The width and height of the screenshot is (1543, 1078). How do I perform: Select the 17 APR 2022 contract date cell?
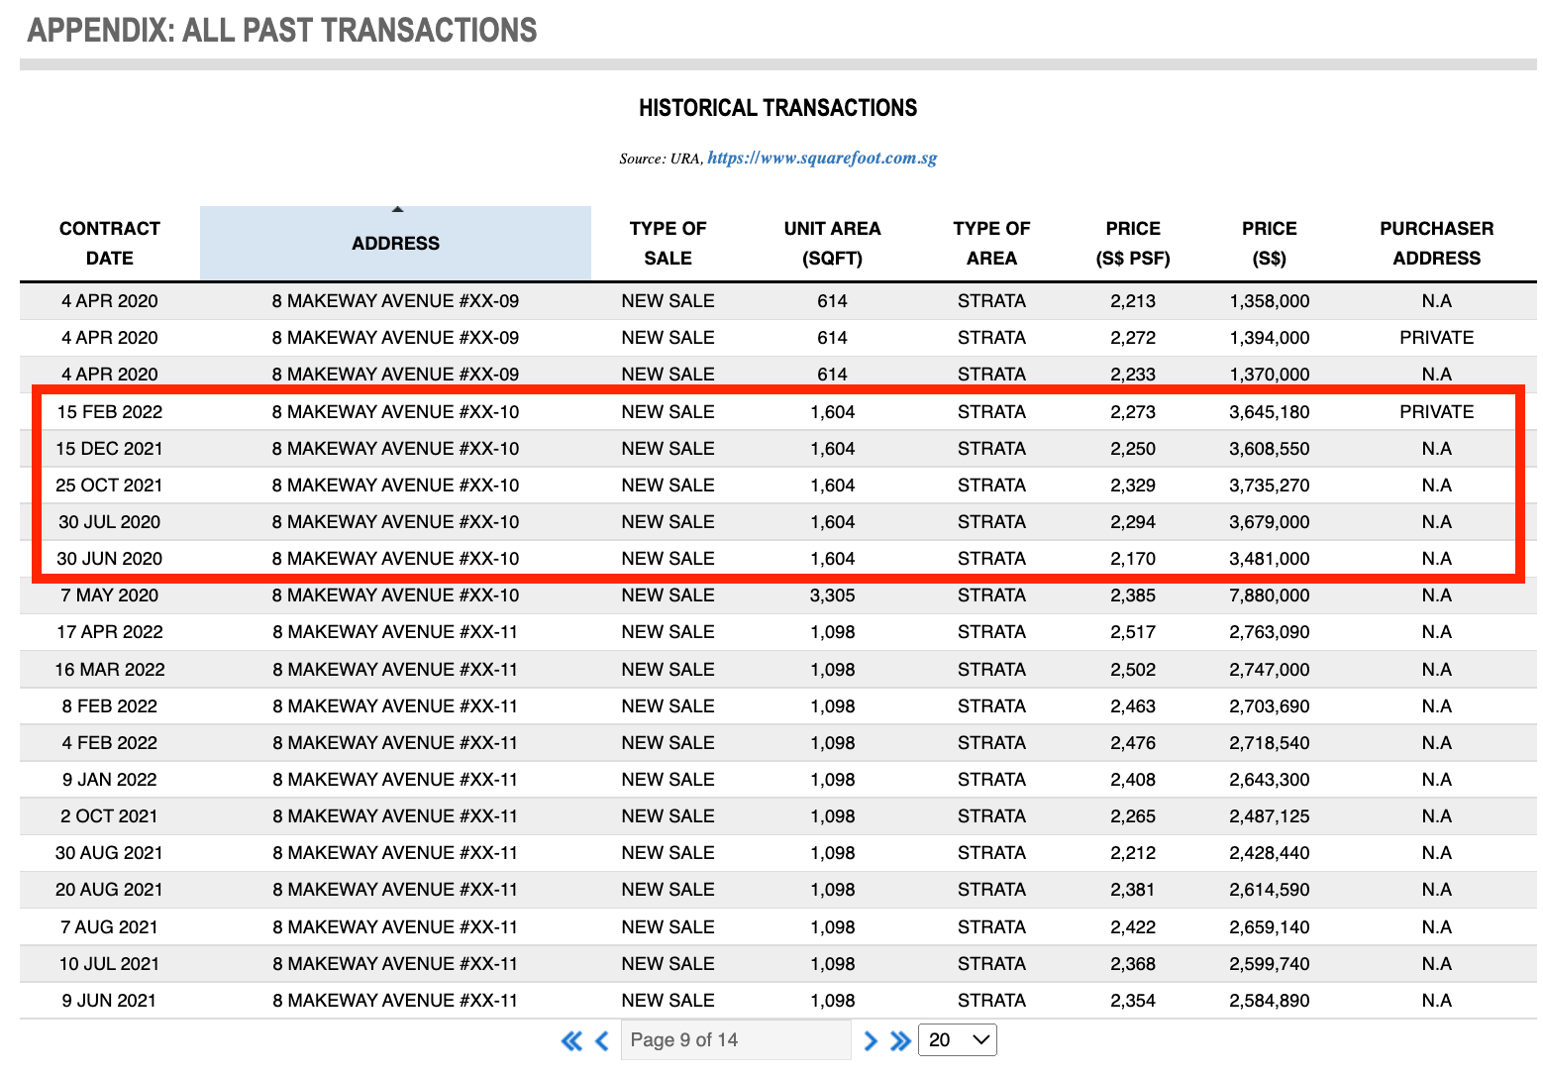click(x=110, y=632)
